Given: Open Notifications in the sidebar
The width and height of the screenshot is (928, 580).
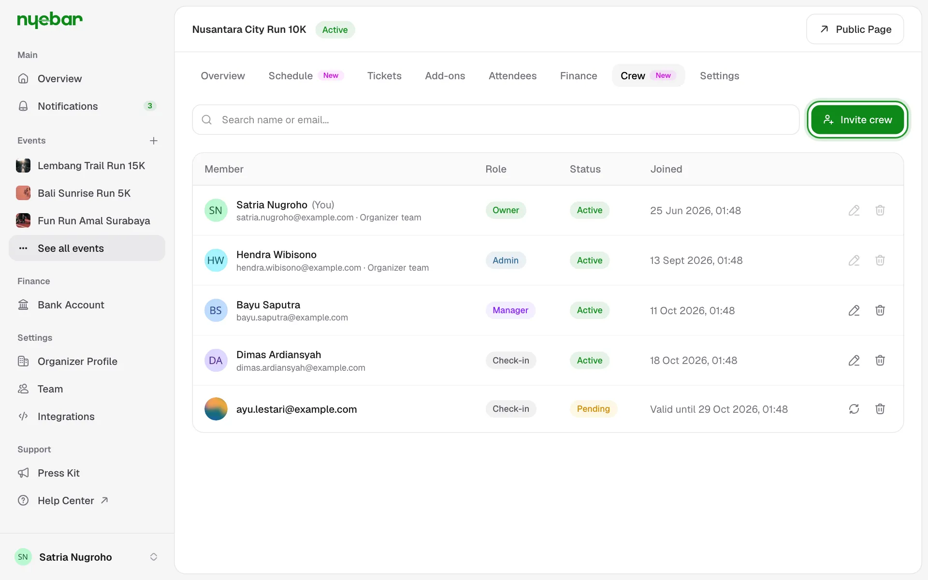Looking at the screenshot, I should tap(87, 106).
